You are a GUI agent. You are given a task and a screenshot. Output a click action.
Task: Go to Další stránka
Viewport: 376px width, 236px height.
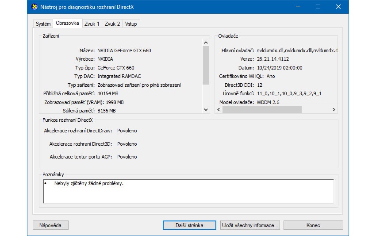[189, 225]
